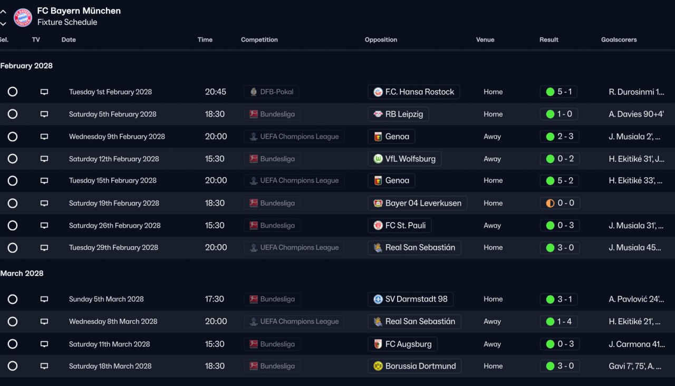Open Genoa in the 15th February home fixture
The height and width of the screenshot is (386, 675).
coord(391,181)
